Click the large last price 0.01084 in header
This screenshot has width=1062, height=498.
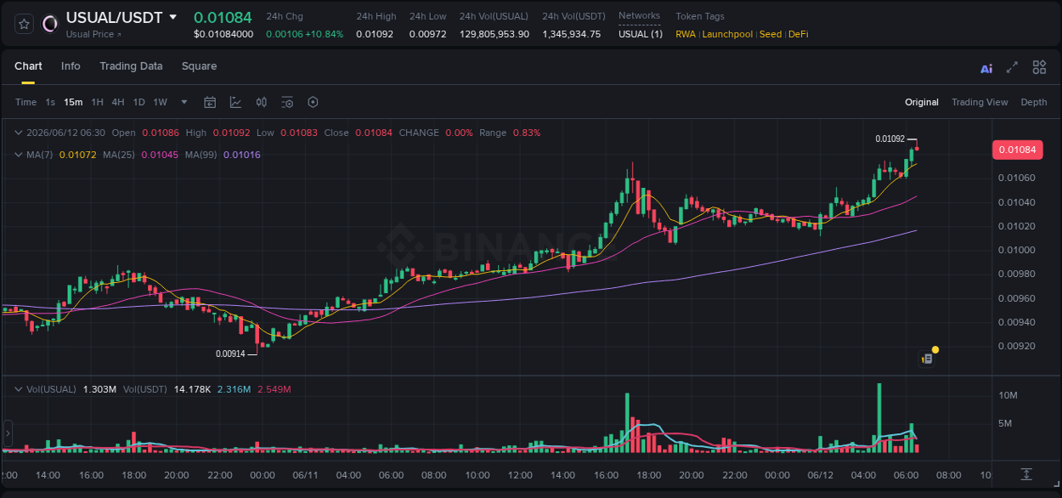pos(222,17)
